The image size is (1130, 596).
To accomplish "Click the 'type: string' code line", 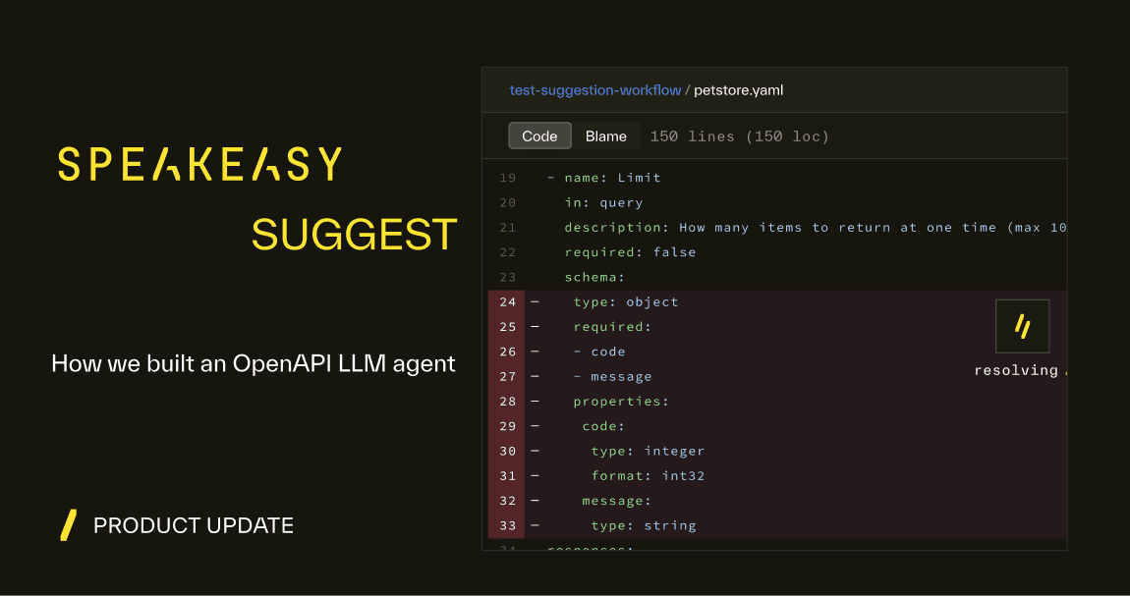I will pos(644,525).
